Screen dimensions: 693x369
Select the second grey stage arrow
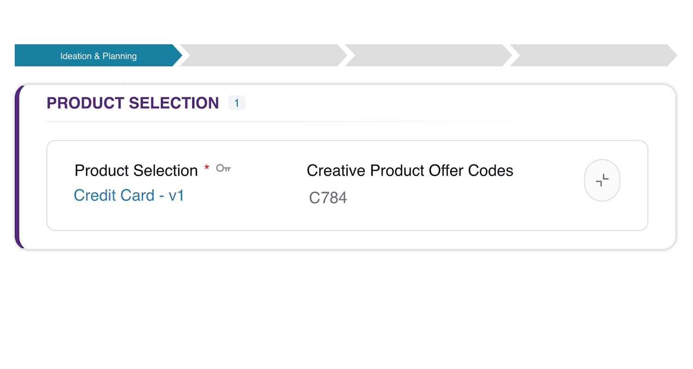[x=263, y=56]
